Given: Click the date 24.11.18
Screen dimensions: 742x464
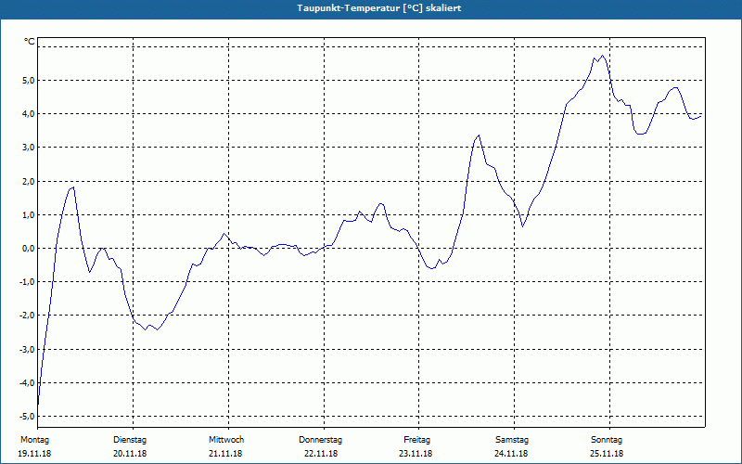Looking at the screenshot, I should tap(511, 454).
